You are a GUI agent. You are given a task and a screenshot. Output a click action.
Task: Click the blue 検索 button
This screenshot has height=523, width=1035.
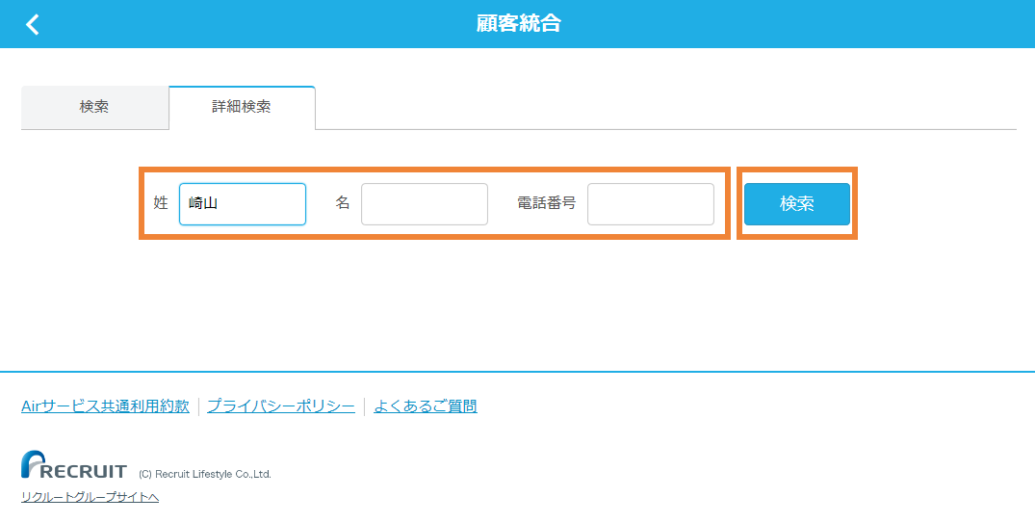pyautogui.click(x=797, y=204)
